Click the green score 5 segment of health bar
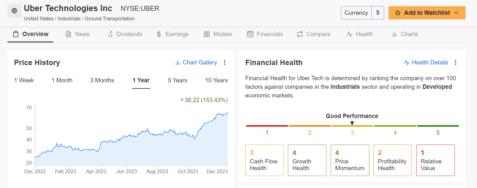 [438, 126]
